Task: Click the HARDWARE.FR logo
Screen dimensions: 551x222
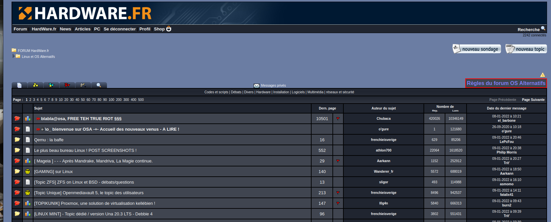Action: [85, 13]
